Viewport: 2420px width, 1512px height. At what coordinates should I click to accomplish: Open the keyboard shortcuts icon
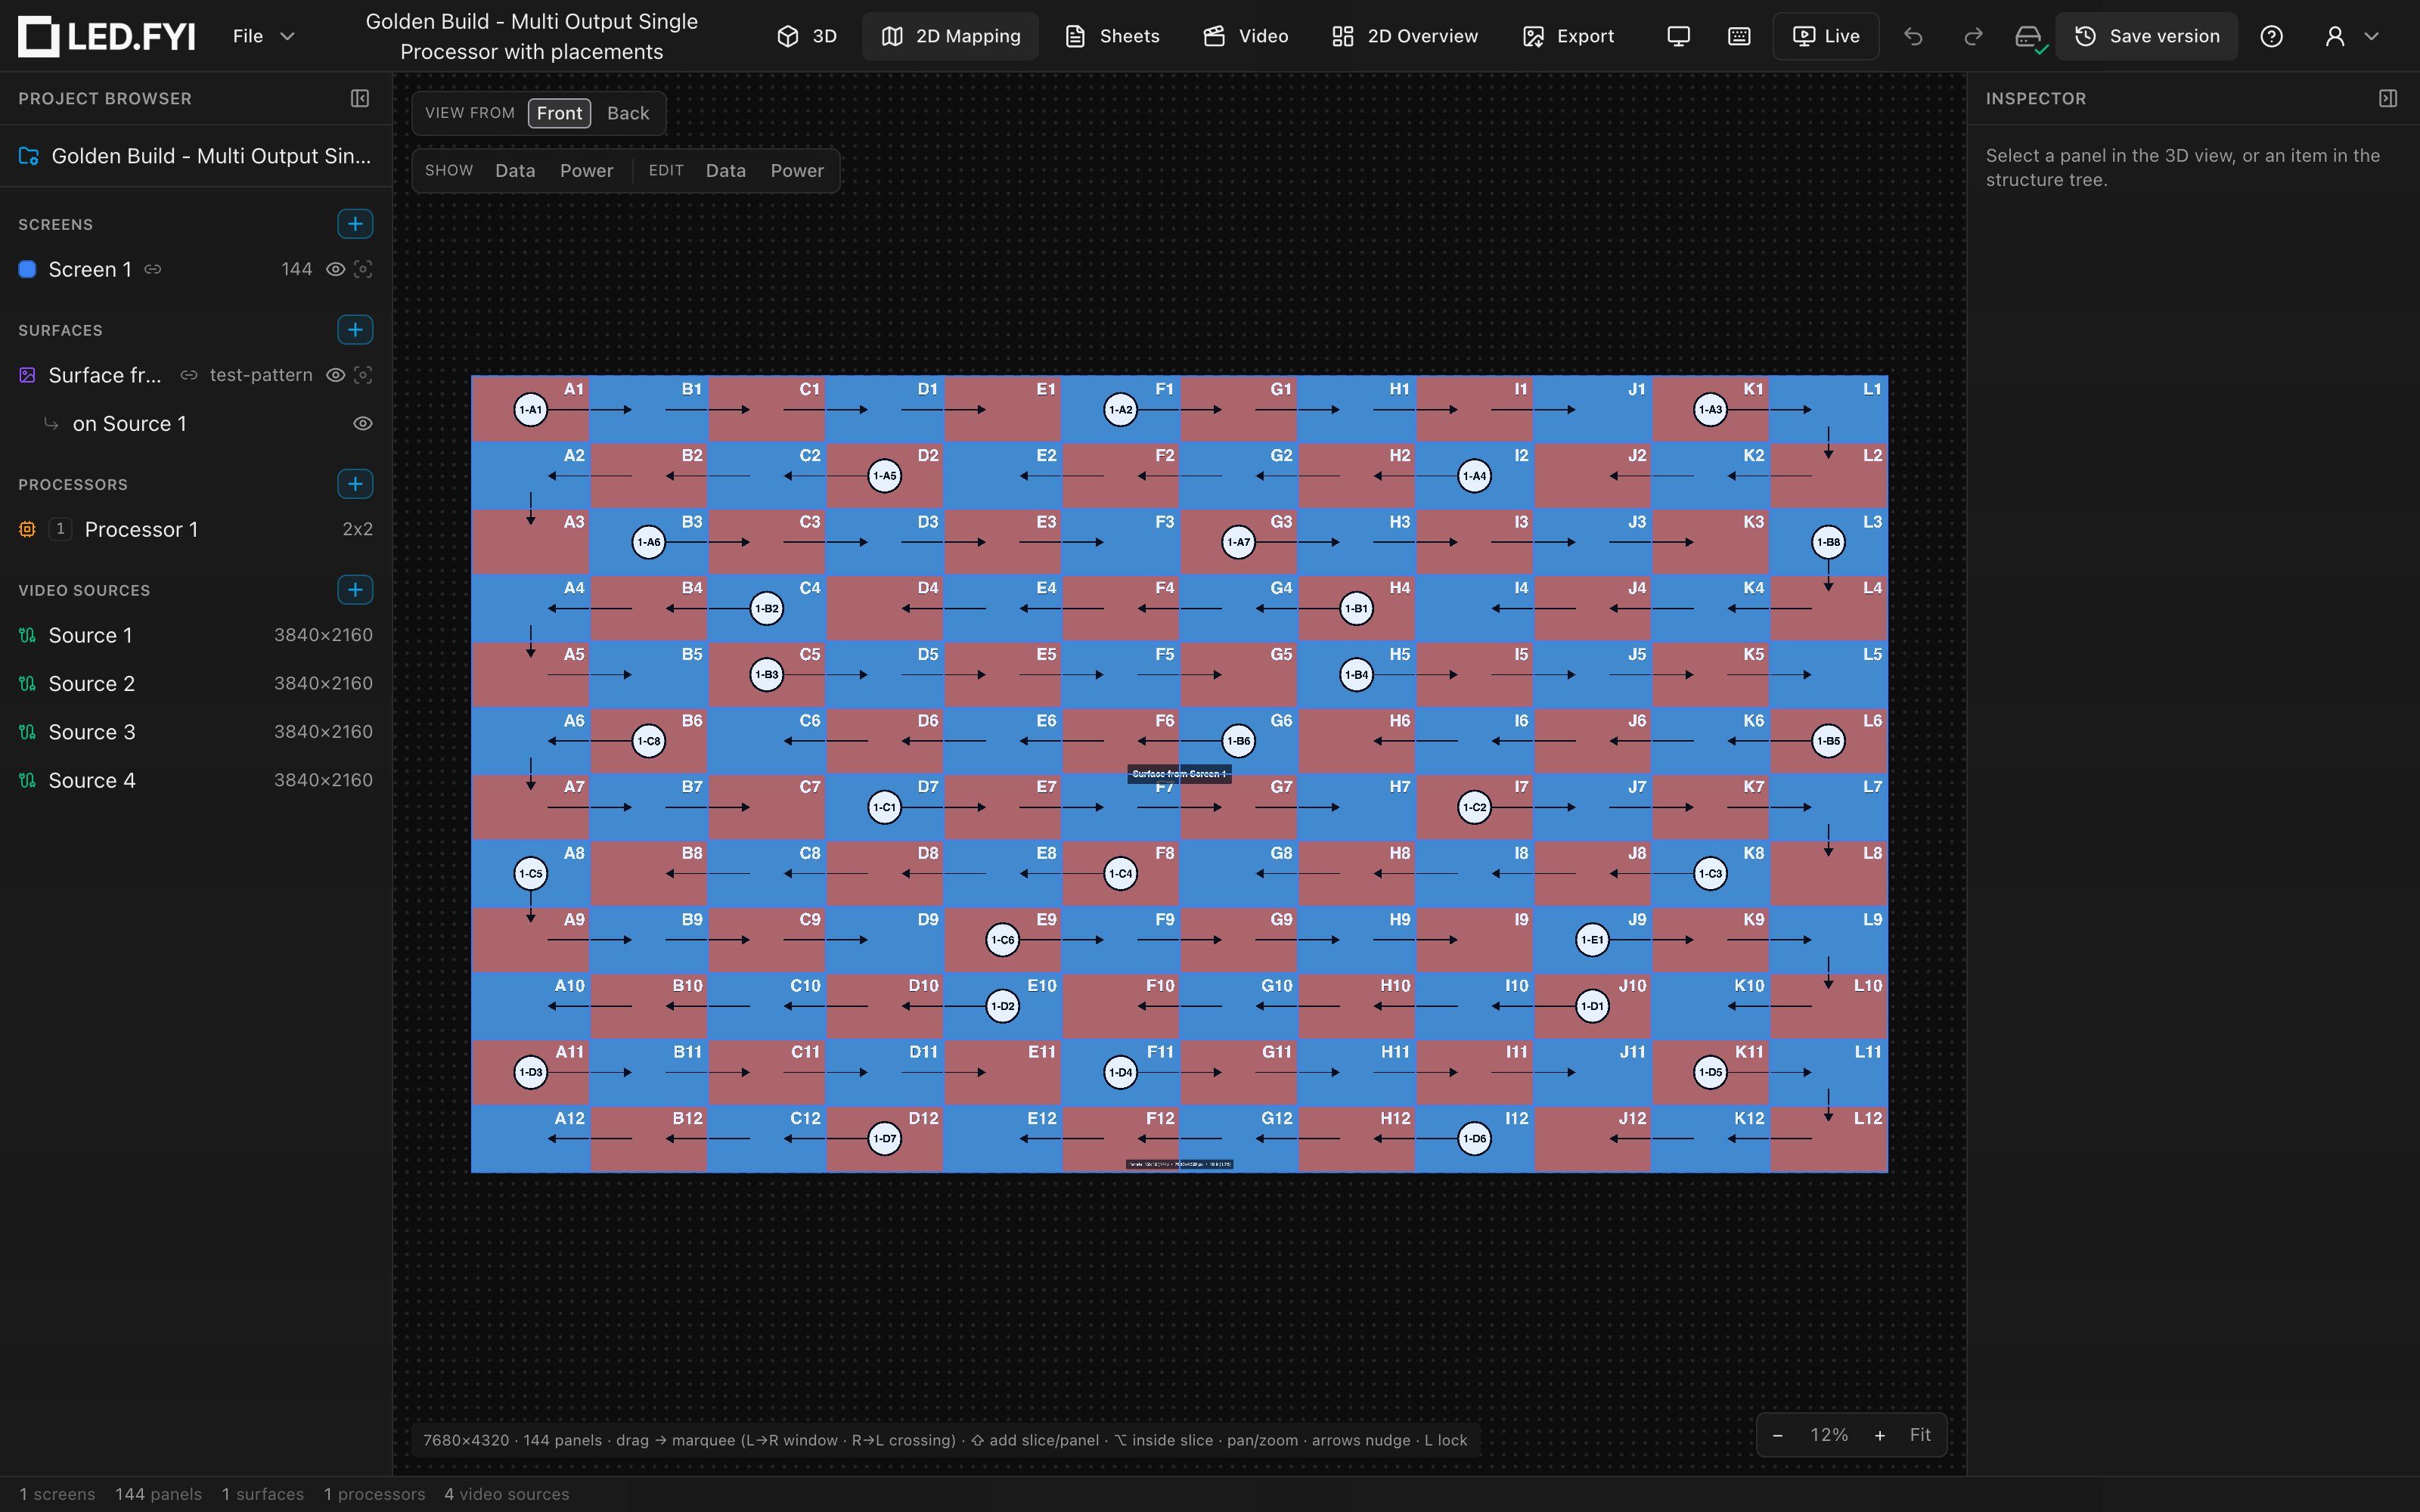[1739, 36]
